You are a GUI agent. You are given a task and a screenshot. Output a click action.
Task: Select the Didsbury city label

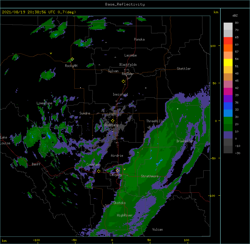111,125
